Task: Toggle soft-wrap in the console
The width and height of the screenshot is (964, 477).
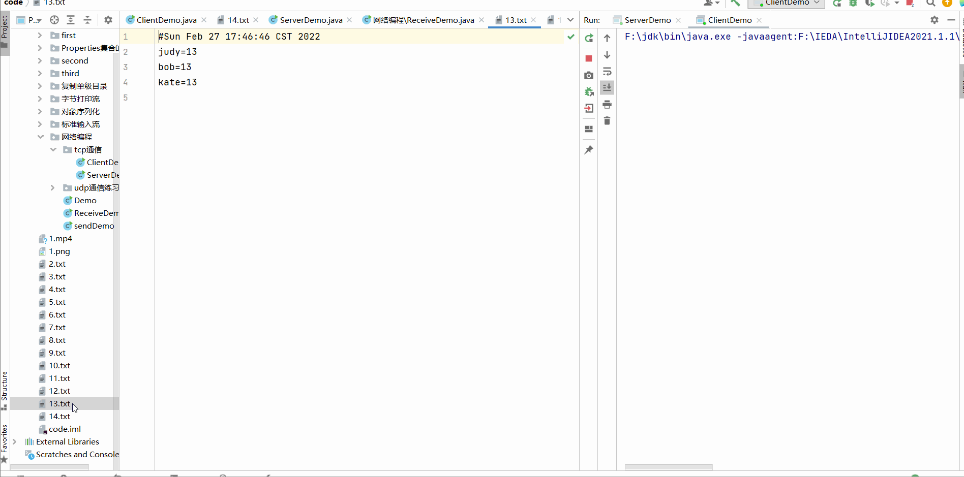Action: coord(607,72)
